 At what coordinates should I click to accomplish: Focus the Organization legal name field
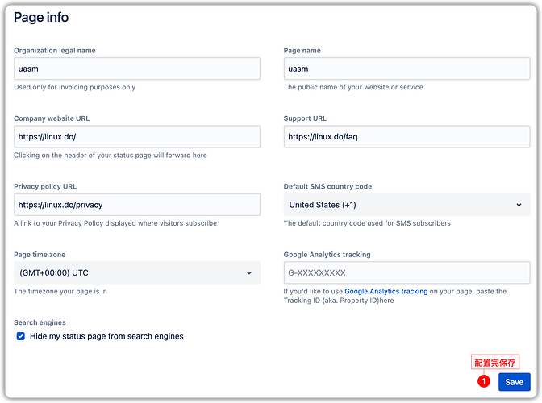pyautogui.click(x=137, y=69)
